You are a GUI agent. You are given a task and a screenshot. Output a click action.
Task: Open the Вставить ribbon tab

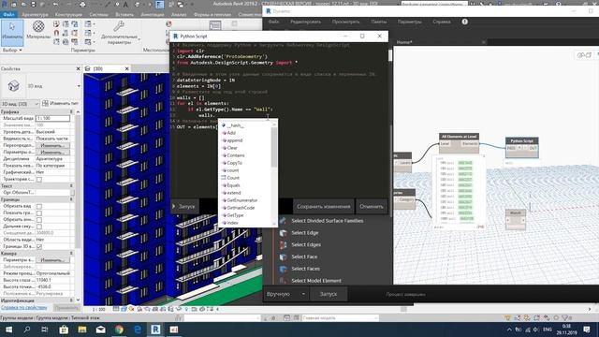coord(124,15)
